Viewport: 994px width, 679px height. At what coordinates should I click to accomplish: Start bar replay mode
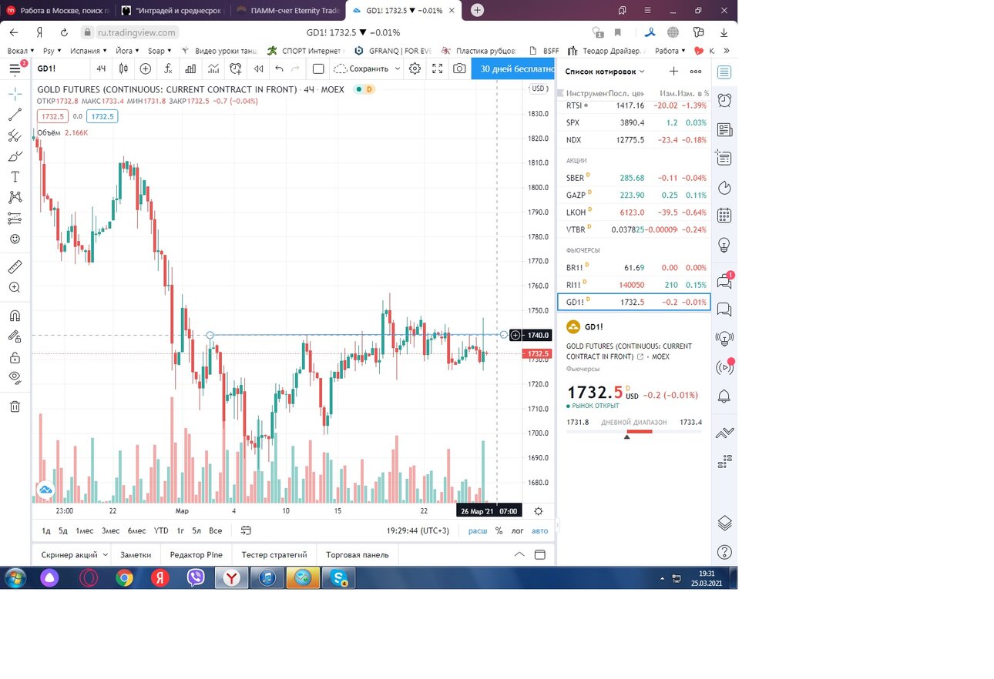coord(258,69)
